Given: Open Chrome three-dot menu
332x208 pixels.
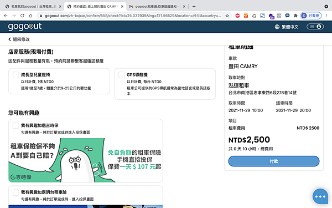Looking at the screenshot, I should pos(326,16).
